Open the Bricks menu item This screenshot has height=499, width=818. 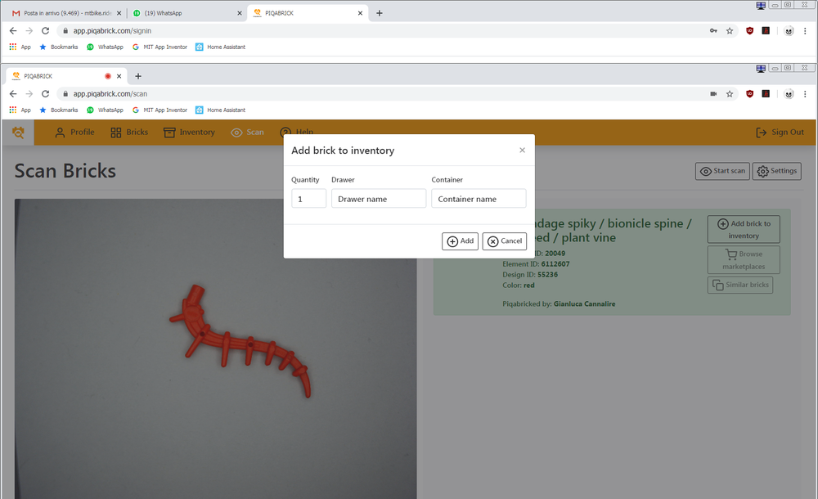tap(129, 133)
